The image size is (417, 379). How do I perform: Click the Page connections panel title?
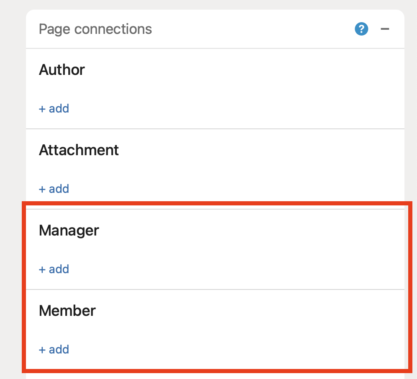pos(95,29)
